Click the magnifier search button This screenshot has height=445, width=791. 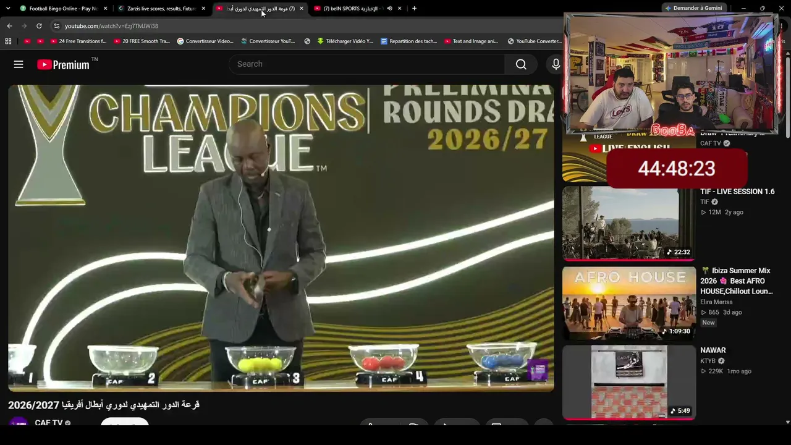pyautogui.click(x=521, y=64)
